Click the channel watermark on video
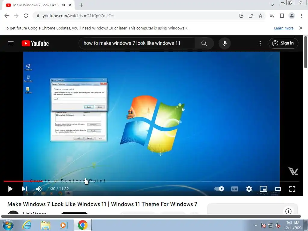Image resolution: width=308 pixels, height=231 pixels. coord(293,171)
